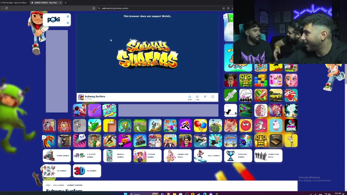Click the 5:51 AM taskbar clock

(x=338, y=193)
